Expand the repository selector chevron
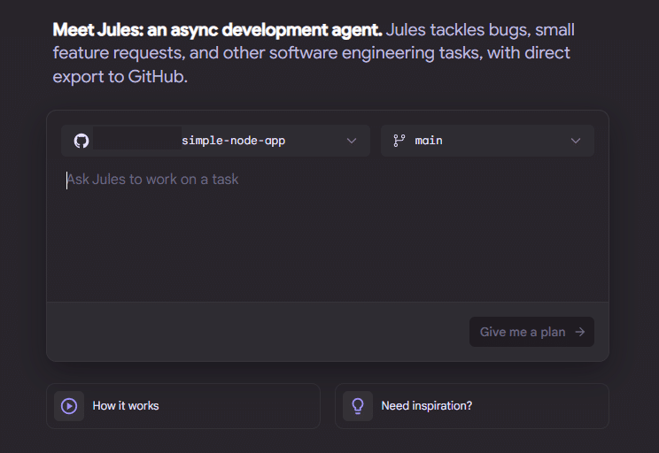The width and height of the screenshot is (659, 453). click(352, 141)
